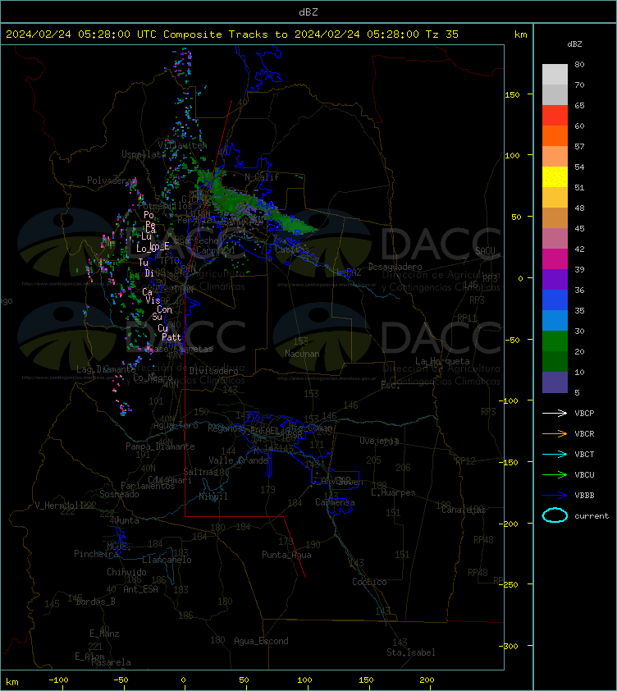Pick the violet 36–39 dBZ swatch
Screen dimensions: 617x691
(555, 279)
